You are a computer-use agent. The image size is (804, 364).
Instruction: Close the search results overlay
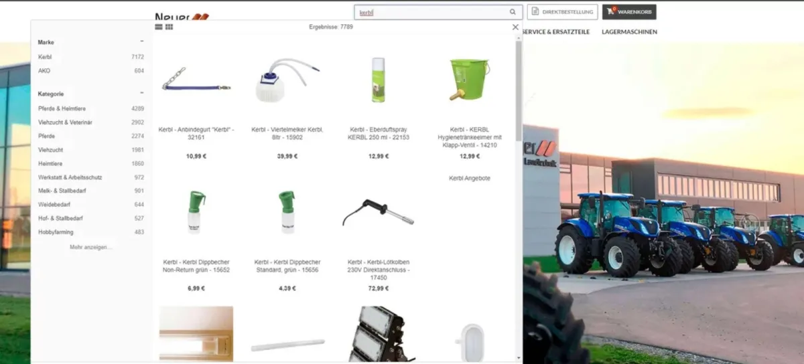tap(515, 27)
